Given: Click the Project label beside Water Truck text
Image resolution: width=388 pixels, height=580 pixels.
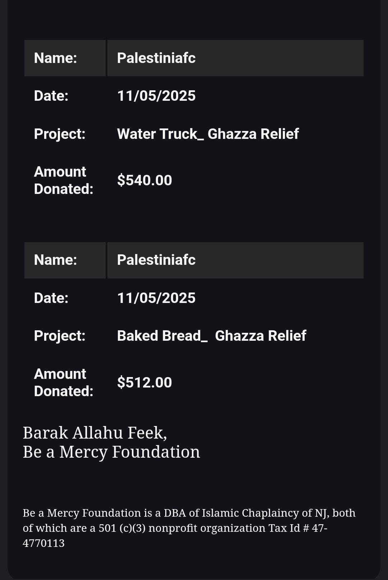Looking at the screenshot, I should point(60,134).
